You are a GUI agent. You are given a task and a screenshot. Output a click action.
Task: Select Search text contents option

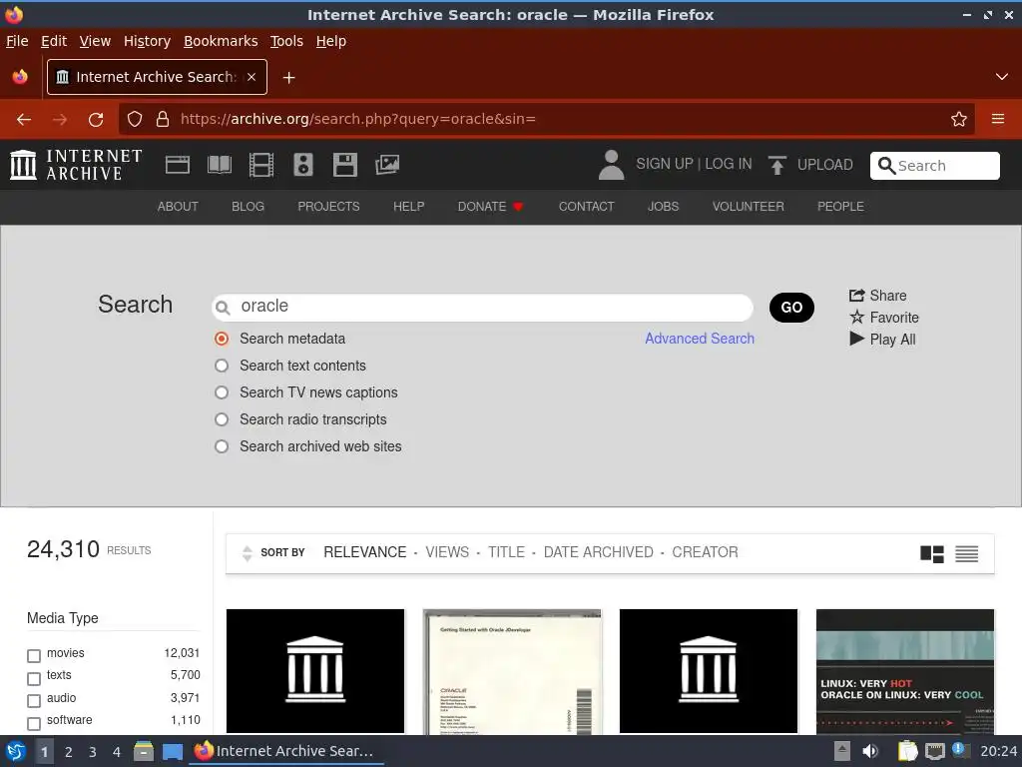click(x=222, y=366)
